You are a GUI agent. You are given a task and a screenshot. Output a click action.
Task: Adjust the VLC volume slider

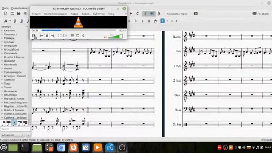point(115,37)
